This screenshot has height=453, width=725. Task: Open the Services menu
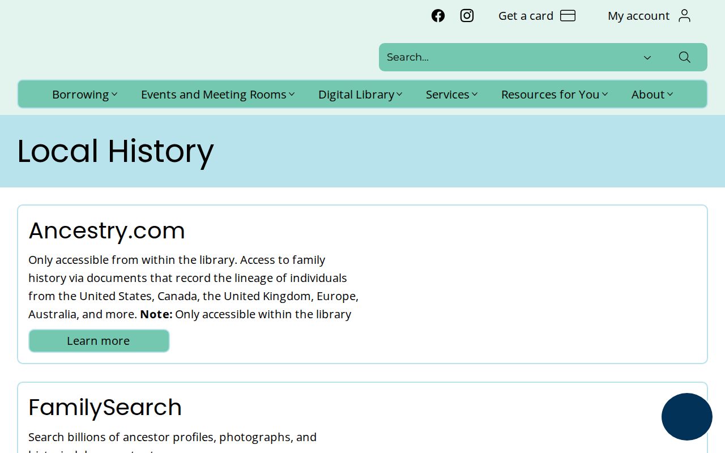pos(452,95)
